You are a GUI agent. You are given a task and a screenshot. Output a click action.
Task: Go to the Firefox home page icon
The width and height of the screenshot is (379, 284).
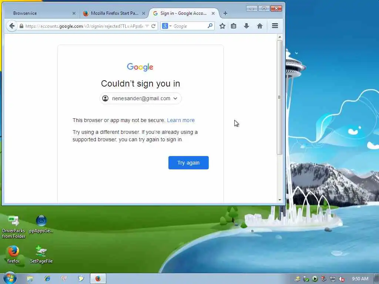[259, 26]
